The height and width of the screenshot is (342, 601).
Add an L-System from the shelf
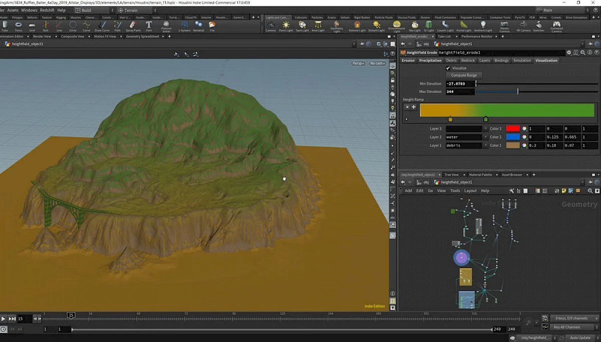pos(185,25)
